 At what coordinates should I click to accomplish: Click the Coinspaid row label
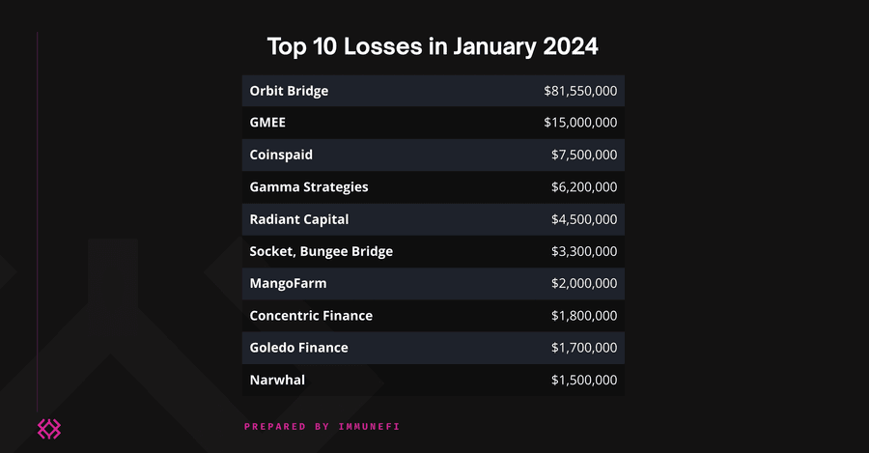[281, 155]
